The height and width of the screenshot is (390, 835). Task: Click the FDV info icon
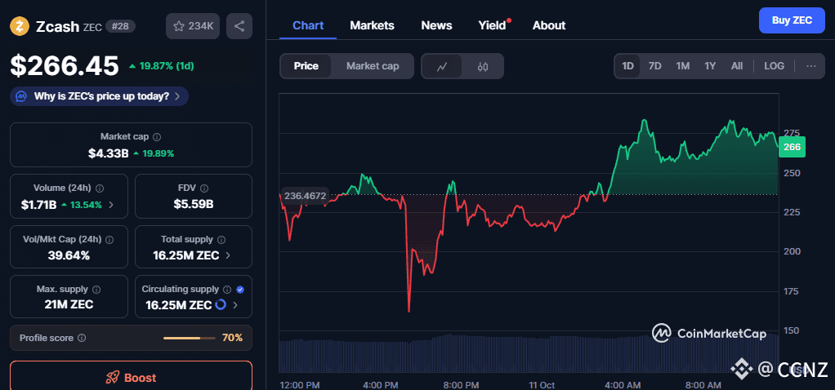(x=204, y=188)
